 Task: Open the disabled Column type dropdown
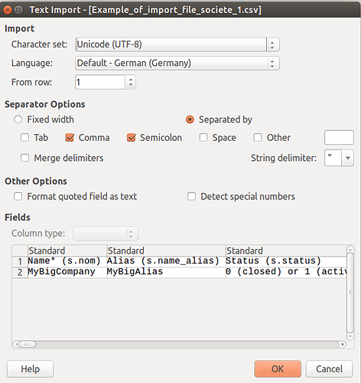[106, 233]
